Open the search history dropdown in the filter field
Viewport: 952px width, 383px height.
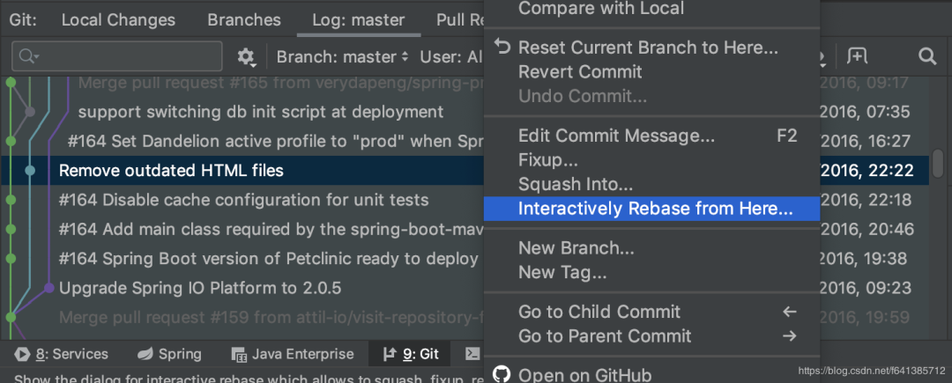click(29, 56)
